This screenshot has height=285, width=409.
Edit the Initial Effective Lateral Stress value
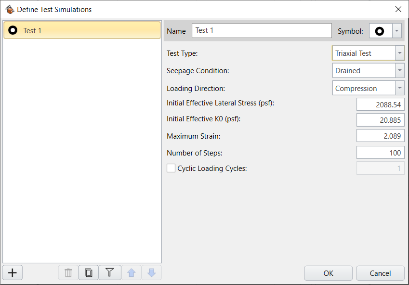point(380,104)
